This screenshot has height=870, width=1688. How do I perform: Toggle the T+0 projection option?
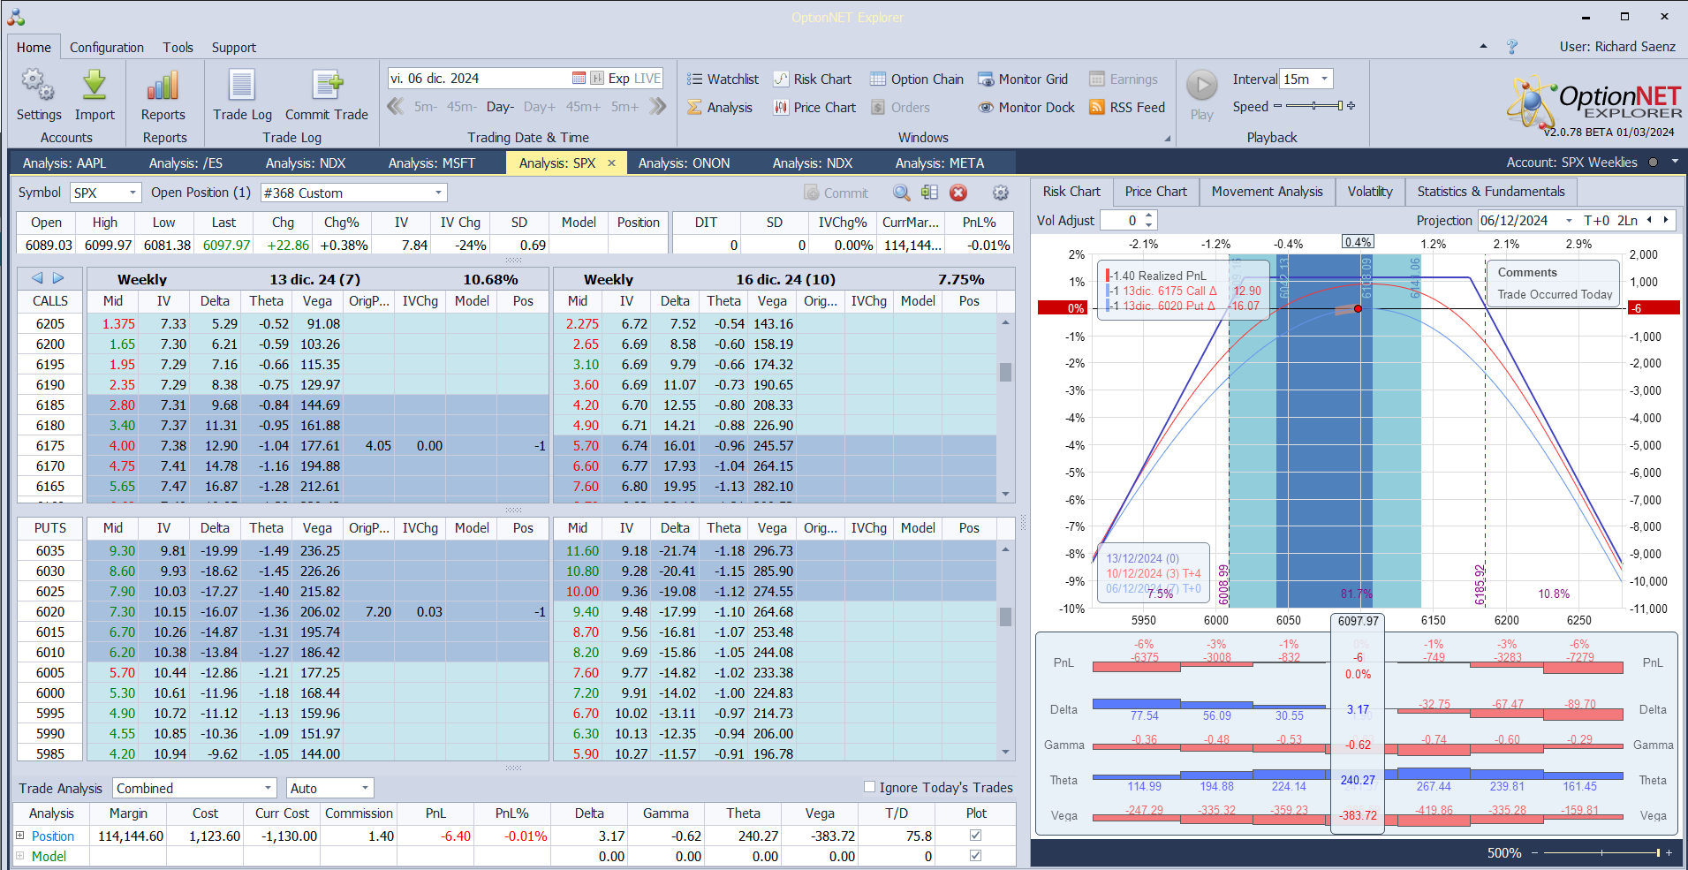(x=1597, y=221)
